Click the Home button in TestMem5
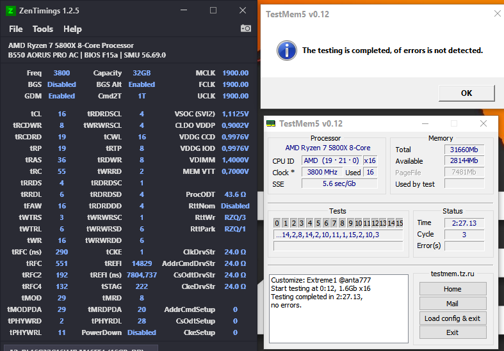Viewport: 504px width, 351px height. [453, 289]
